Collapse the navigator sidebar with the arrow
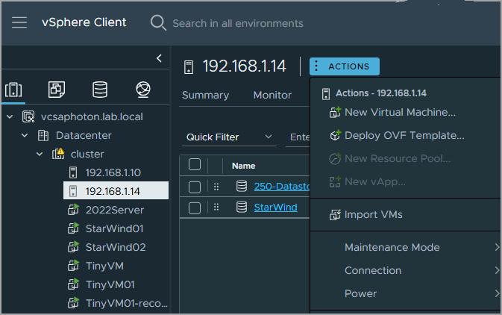Screen dimensions: 502x315 [x=159, y=58]
